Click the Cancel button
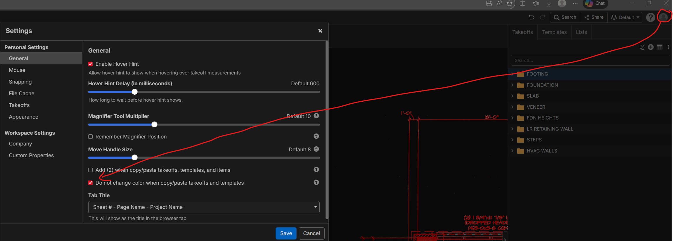The height and width of the screenshot is (241, 673). click(x=311, y=233)
